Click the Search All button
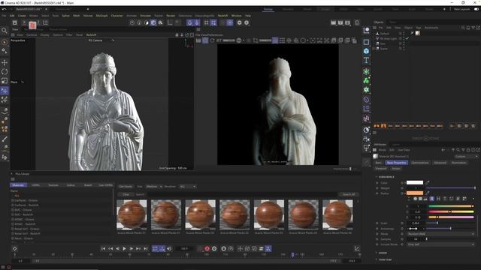The image size is (481, 270). [x=349, y=194]
